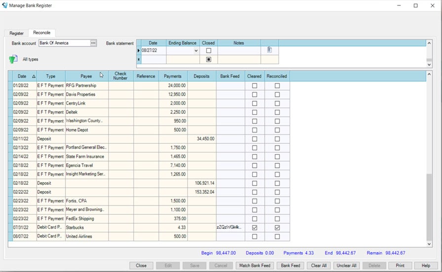Select the new statement row asterisk marker

(139, 59)
